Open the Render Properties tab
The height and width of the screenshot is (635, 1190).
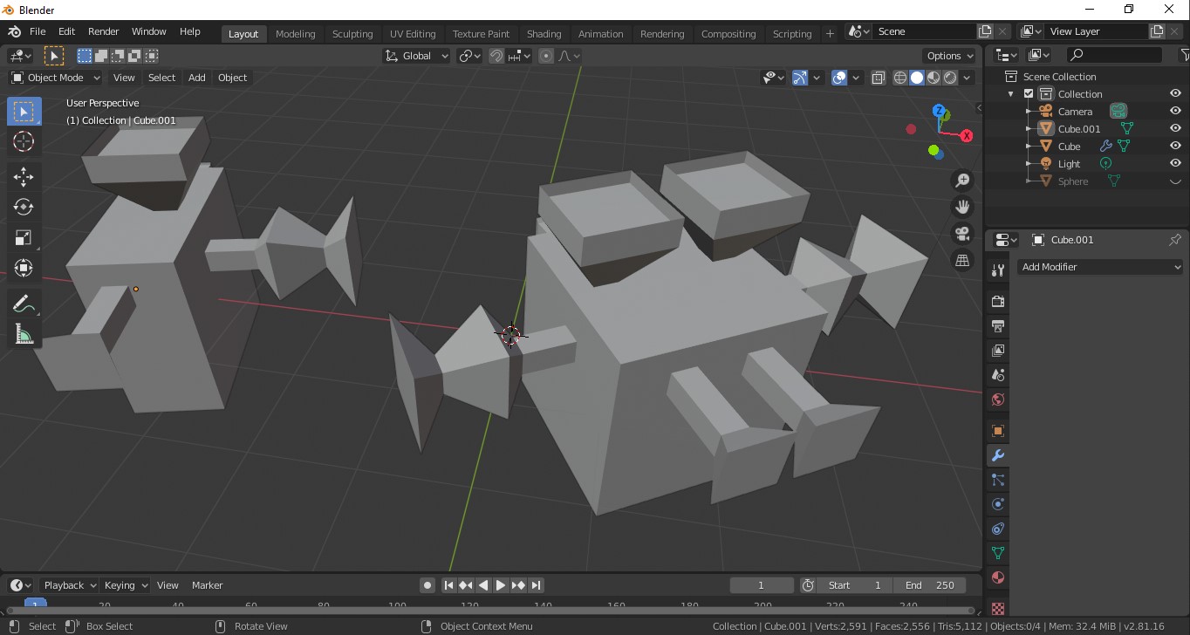[996, 301]
